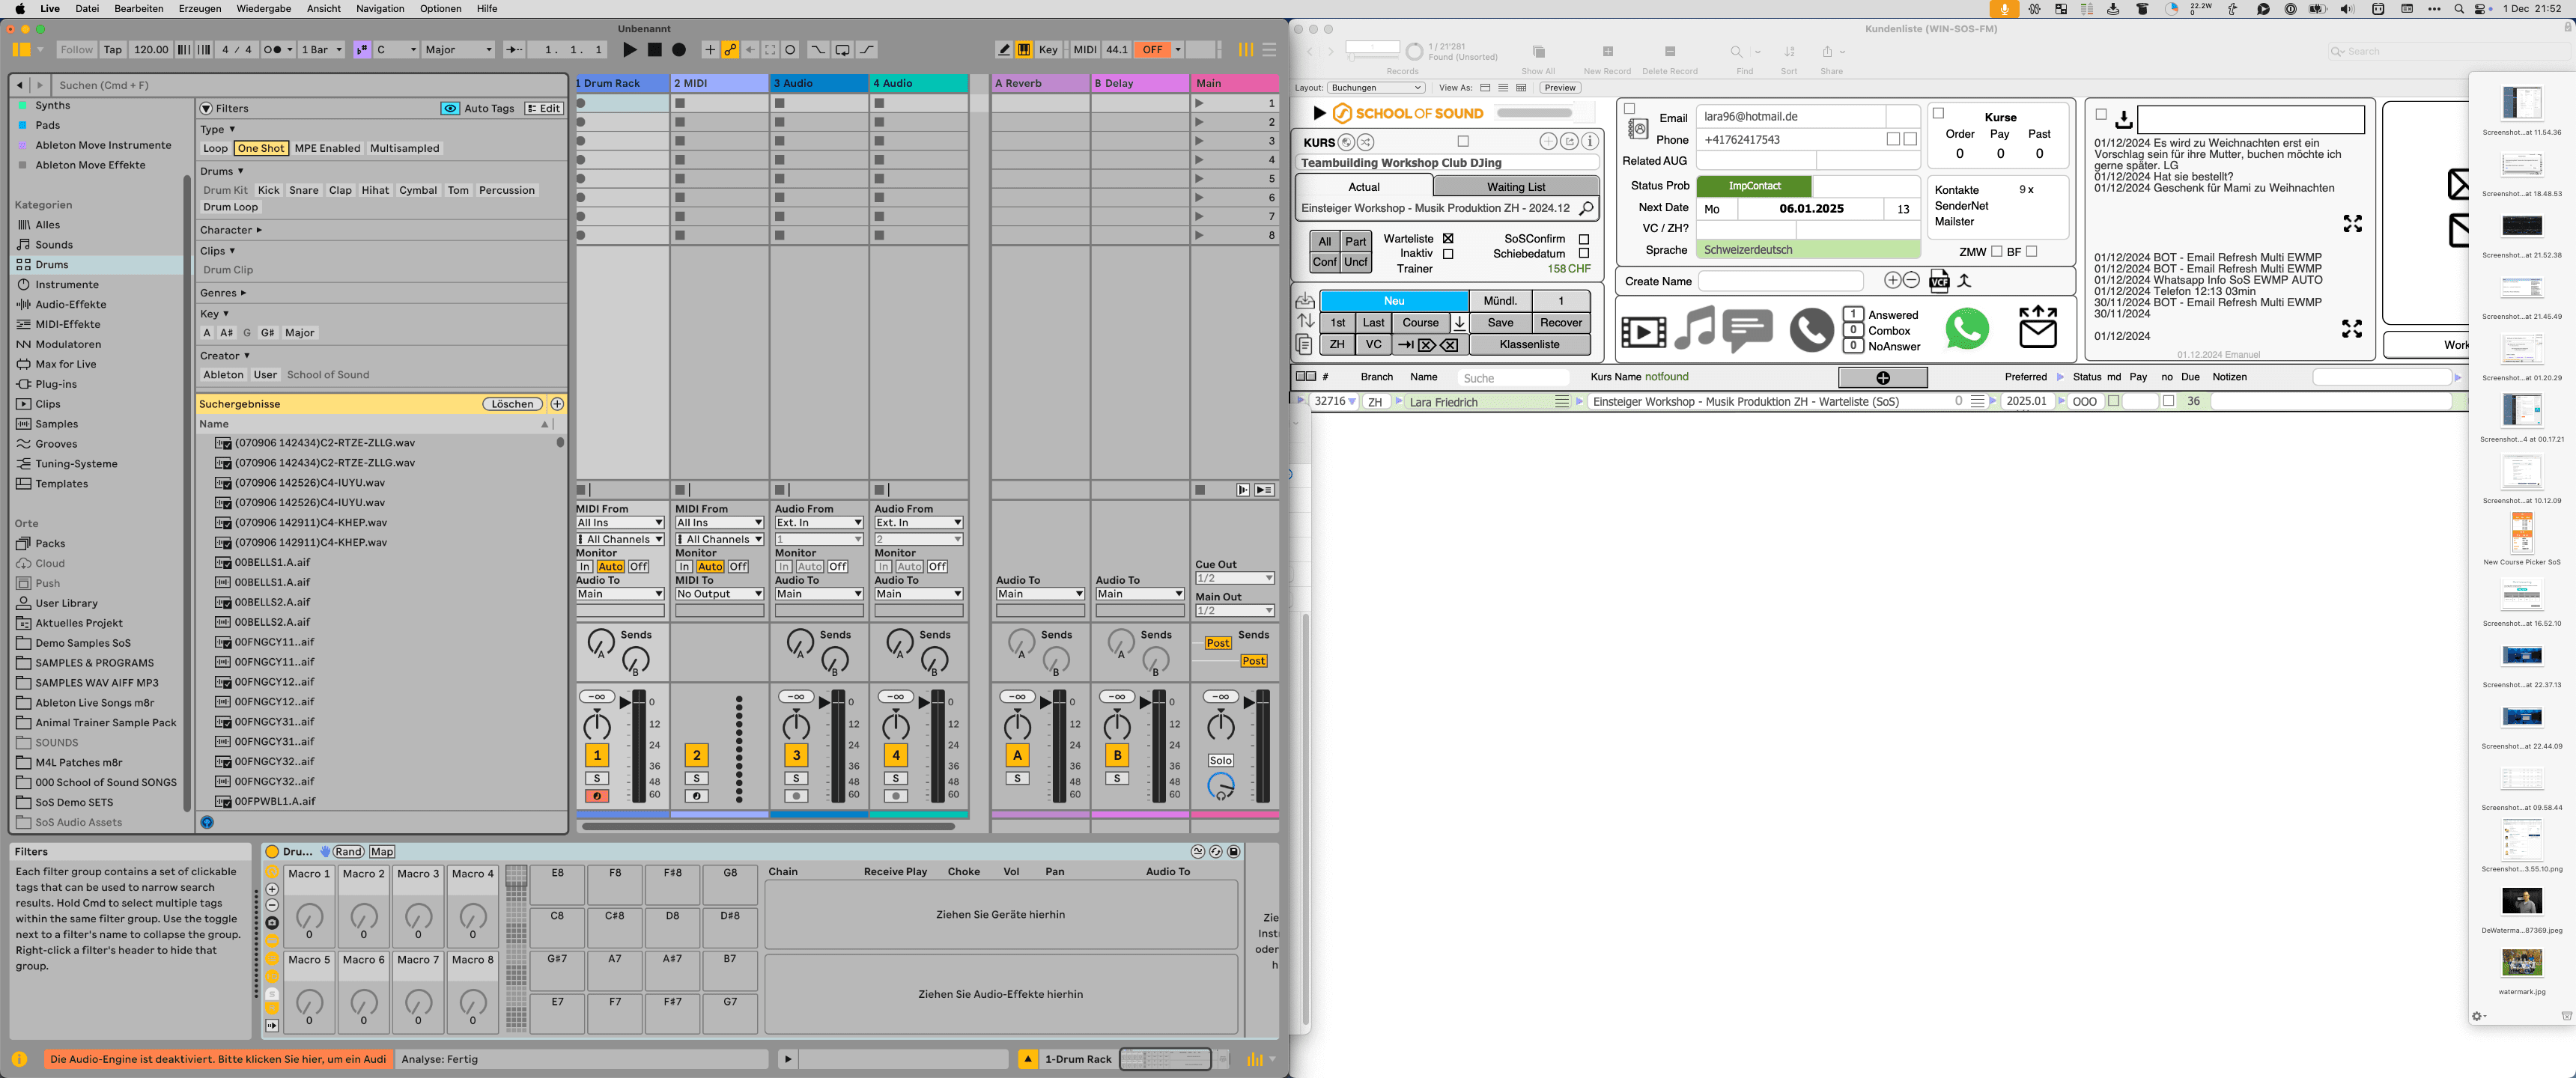Switch to the Waiting List tab
The image size is (2576, 1078).
click(1515, 187)
